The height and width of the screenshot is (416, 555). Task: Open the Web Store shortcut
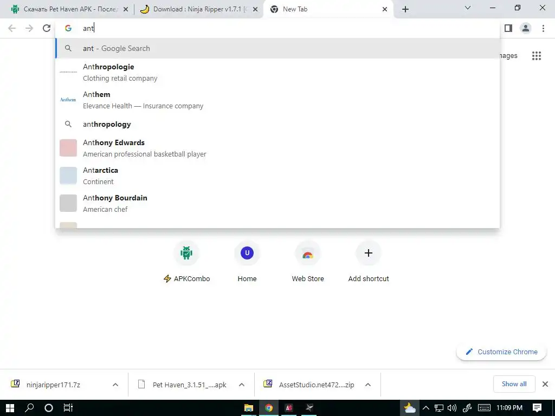308,262
